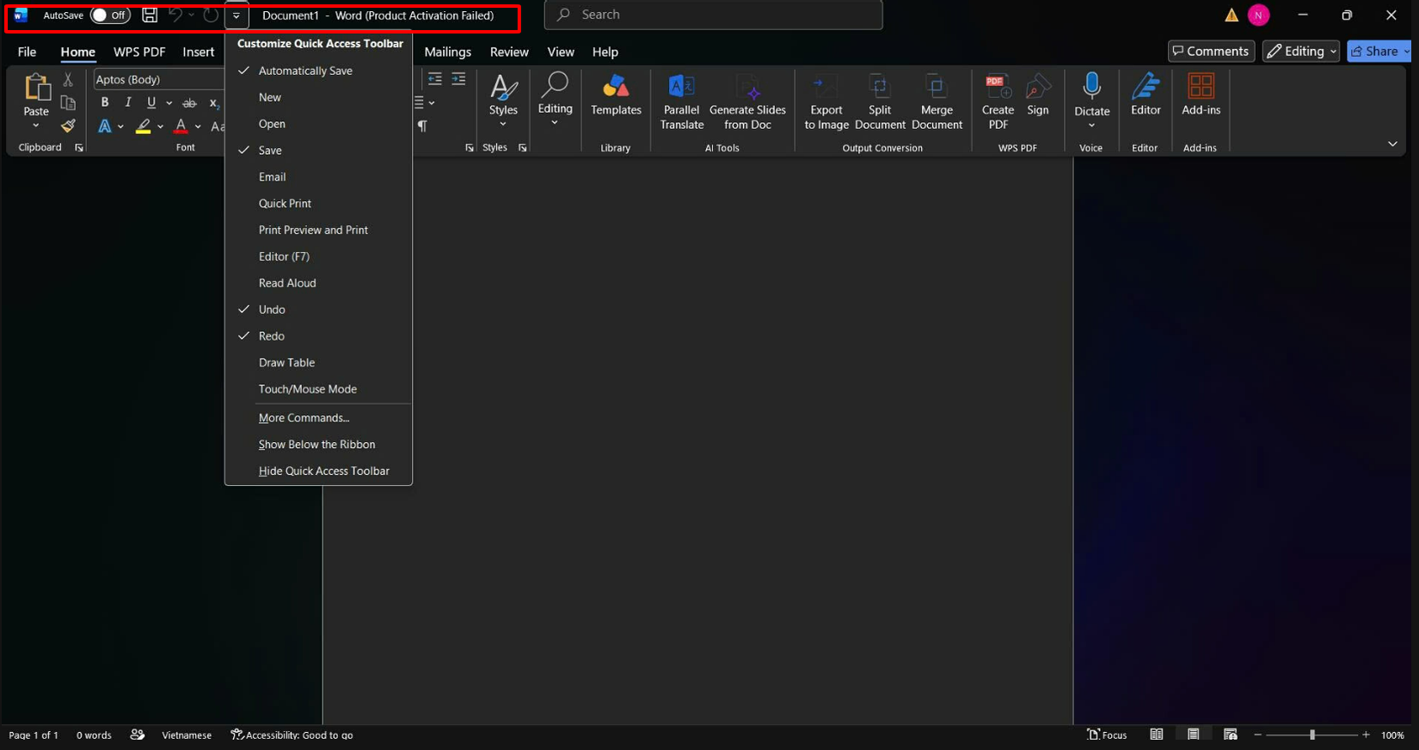Click Create PDF icon
This screenshot has width=1419, height=750.
click(x=998, y=102)
